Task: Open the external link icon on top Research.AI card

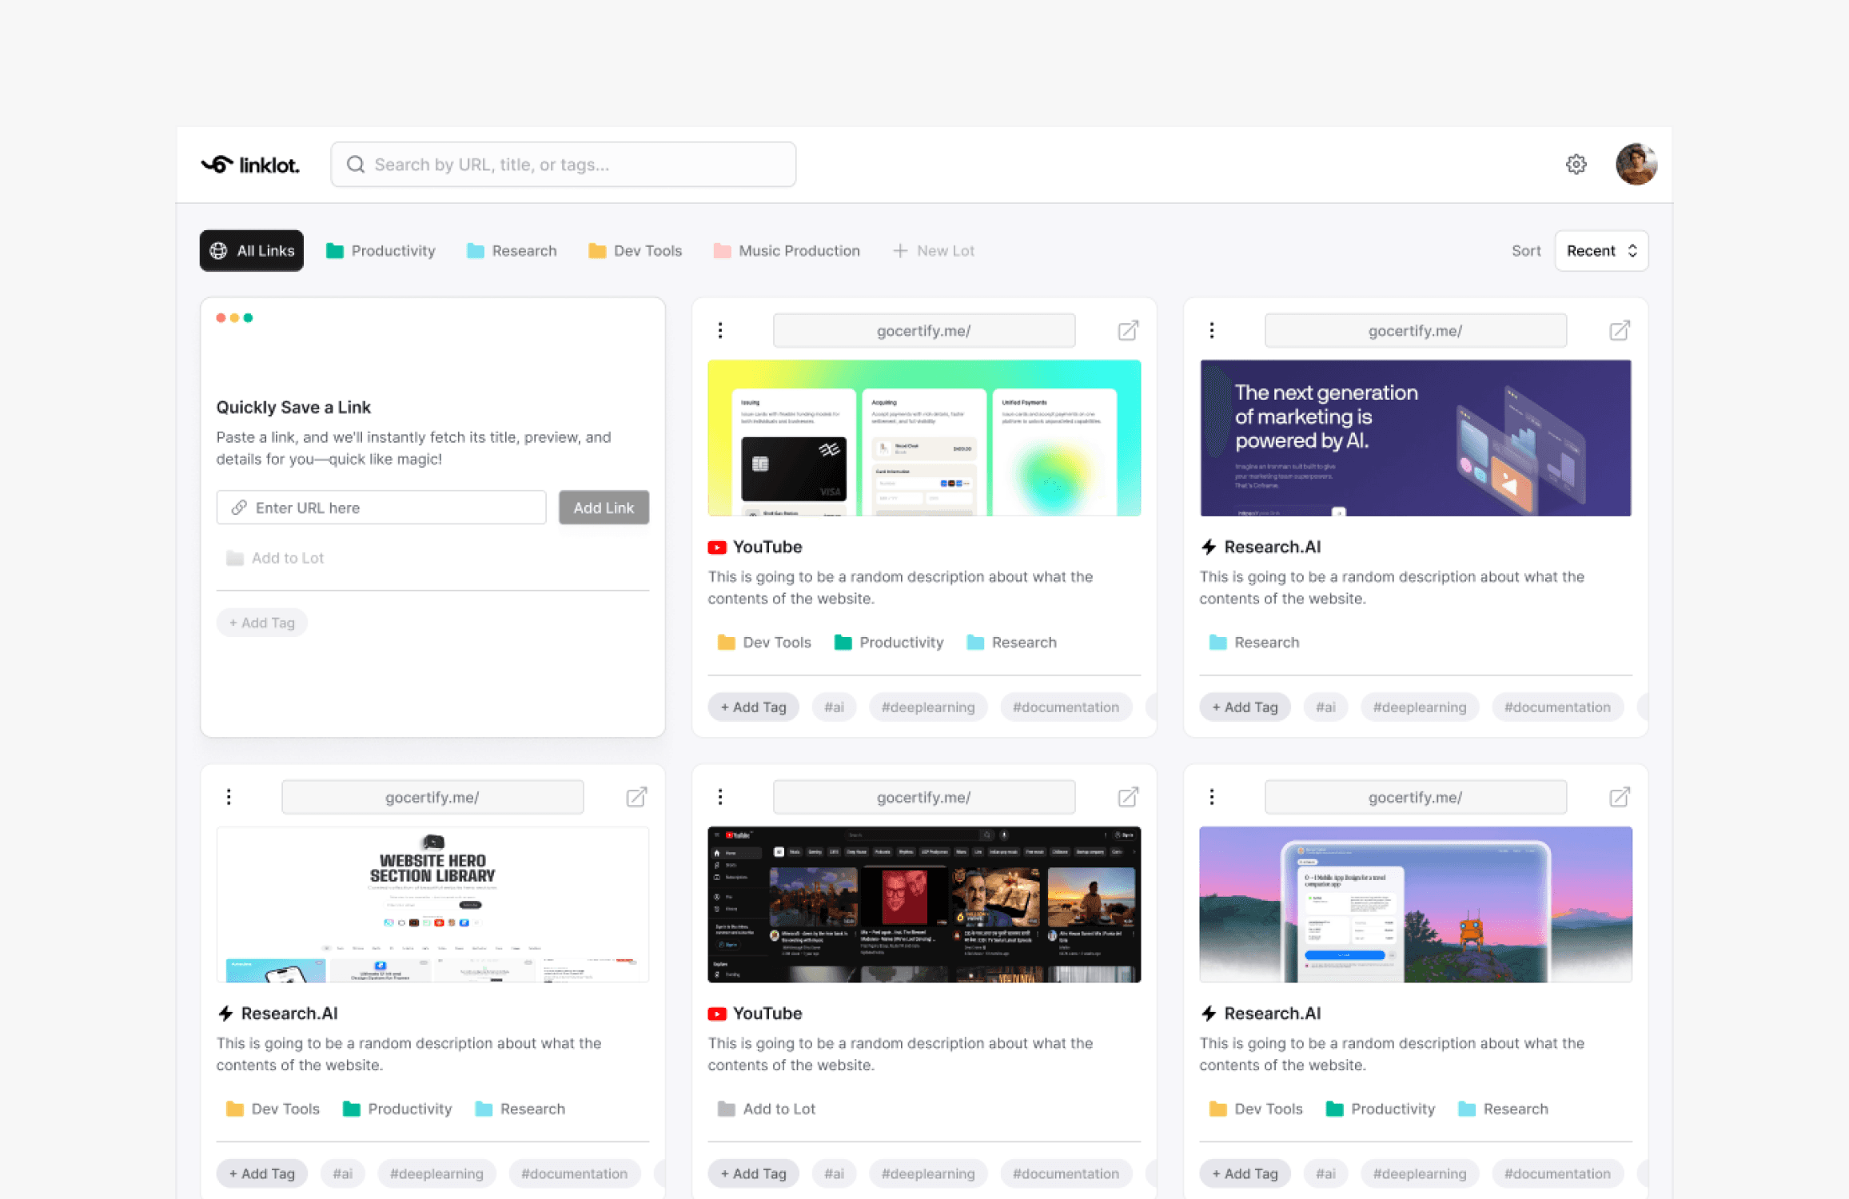Action: (x=1619, y=329)
